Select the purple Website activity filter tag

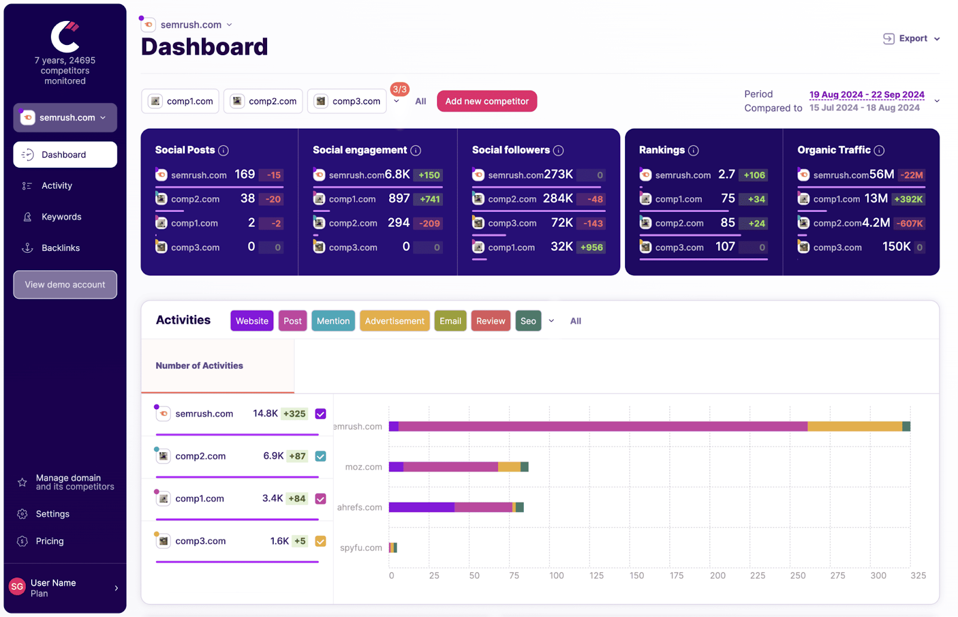tap(251, 321)
